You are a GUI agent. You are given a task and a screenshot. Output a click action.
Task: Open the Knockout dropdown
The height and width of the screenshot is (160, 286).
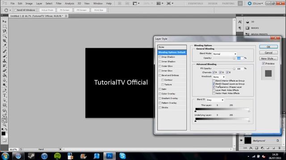click(219, 77)
